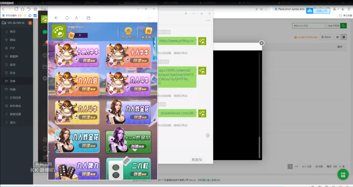Image resolution: width=353 pixels, height=187 pixels.
Task: Create a 六人炸金花 room
Action: (88, 146)
